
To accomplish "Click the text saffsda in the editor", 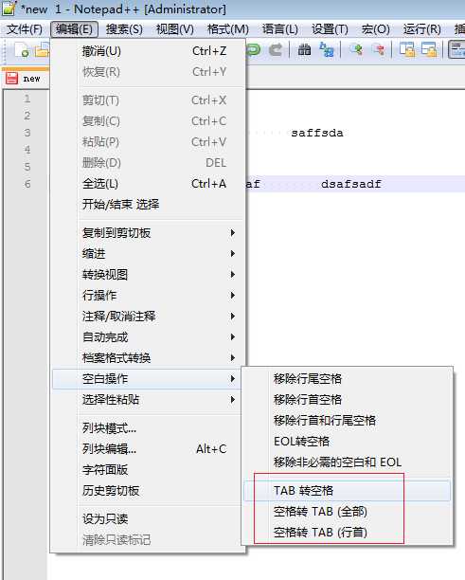I will pyautogui.click(x=317, y=133).
